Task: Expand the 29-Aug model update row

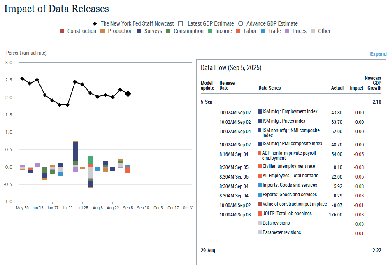Action: 208,251
